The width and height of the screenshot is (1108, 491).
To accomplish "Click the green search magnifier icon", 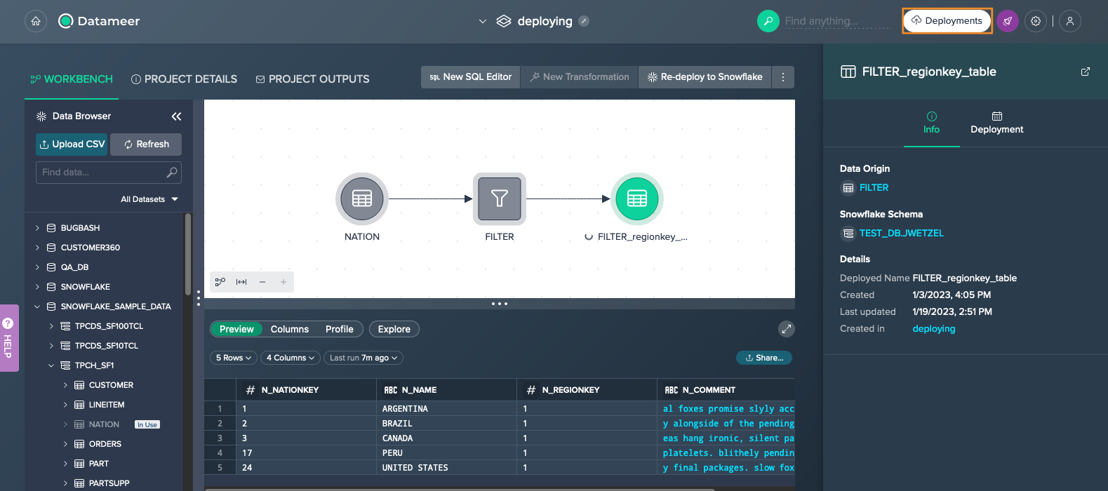I will [768, 21].
